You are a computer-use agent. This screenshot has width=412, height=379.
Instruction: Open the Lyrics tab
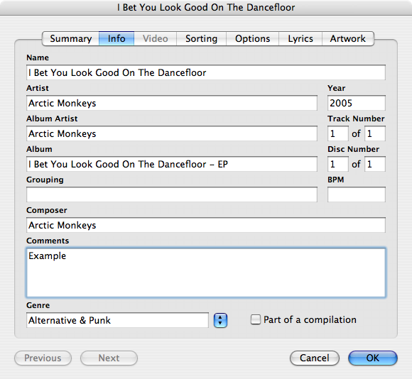[x=300, y=38]
